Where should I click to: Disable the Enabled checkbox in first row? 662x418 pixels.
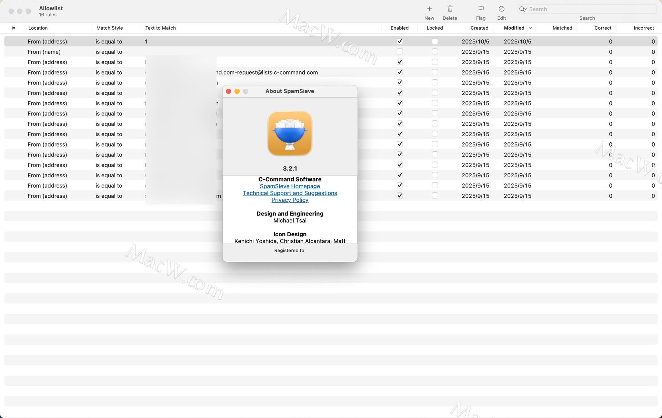click(400, 41)
